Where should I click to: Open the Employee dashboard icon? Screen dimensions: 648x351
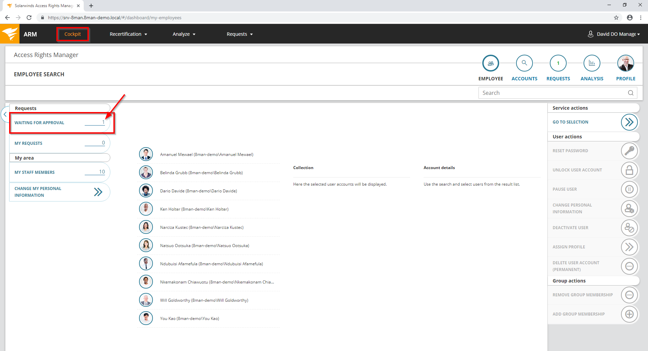click(490, 63)
